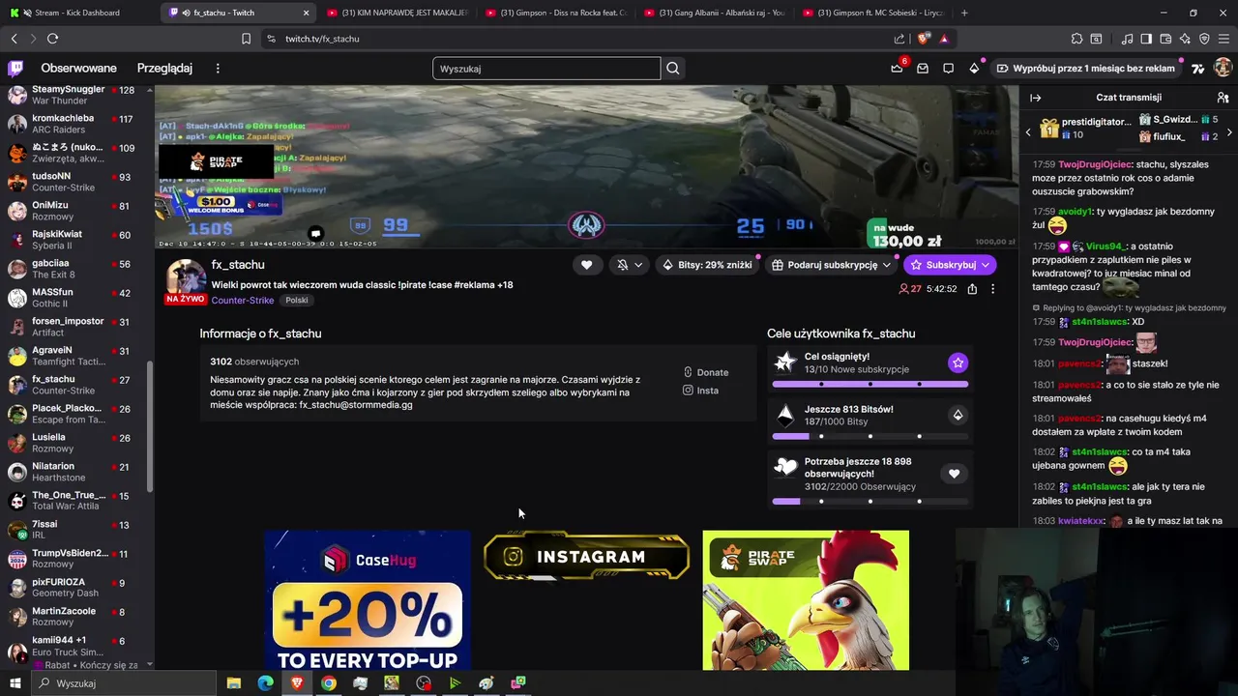Image resolution: width=1238 pixels, height=696 pixels.
Task: Focus the Twitch Wyszukaj search field
Action: click(546, 69)
